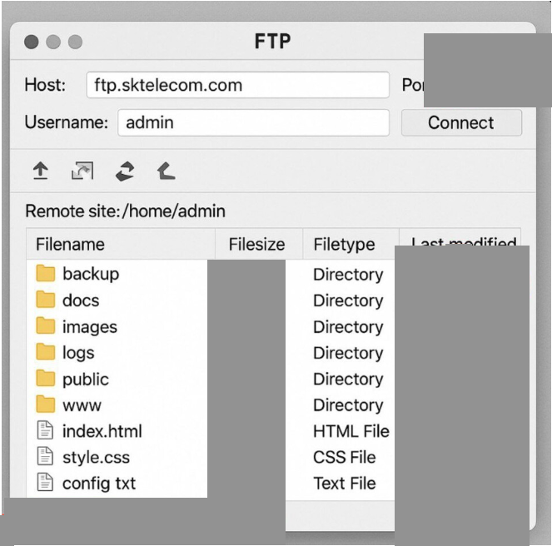Viewport: 552px width, 546px height.
Task: Select the config txt file icon
Action: pos(45,482)
